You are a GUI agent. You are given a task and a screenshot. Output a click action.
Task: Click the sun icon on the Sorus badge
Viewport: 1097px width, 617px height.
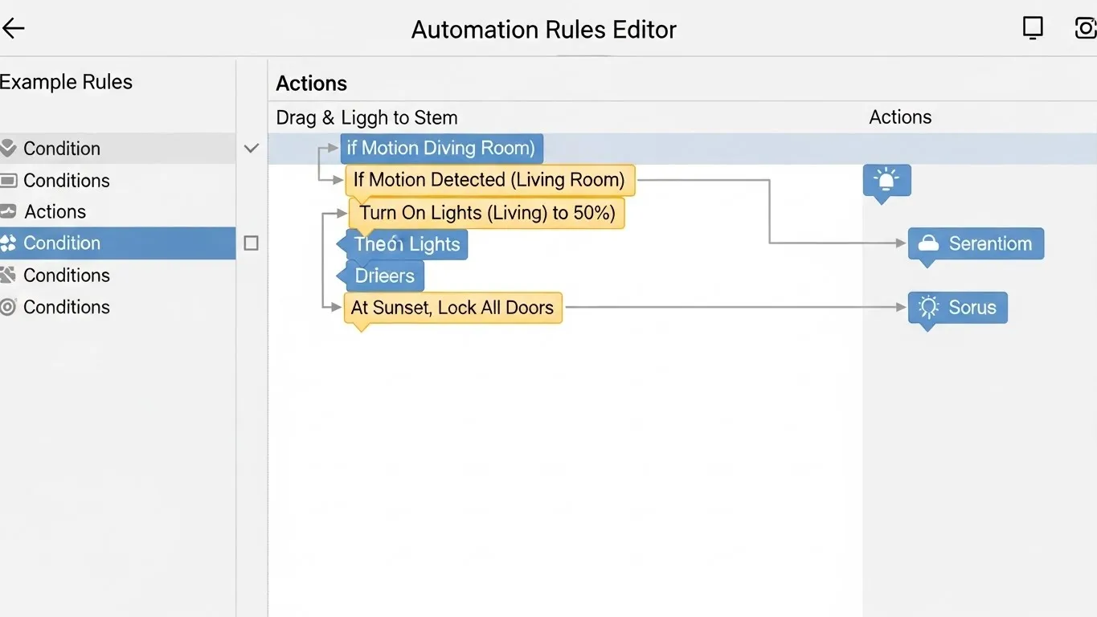(928, 307)
